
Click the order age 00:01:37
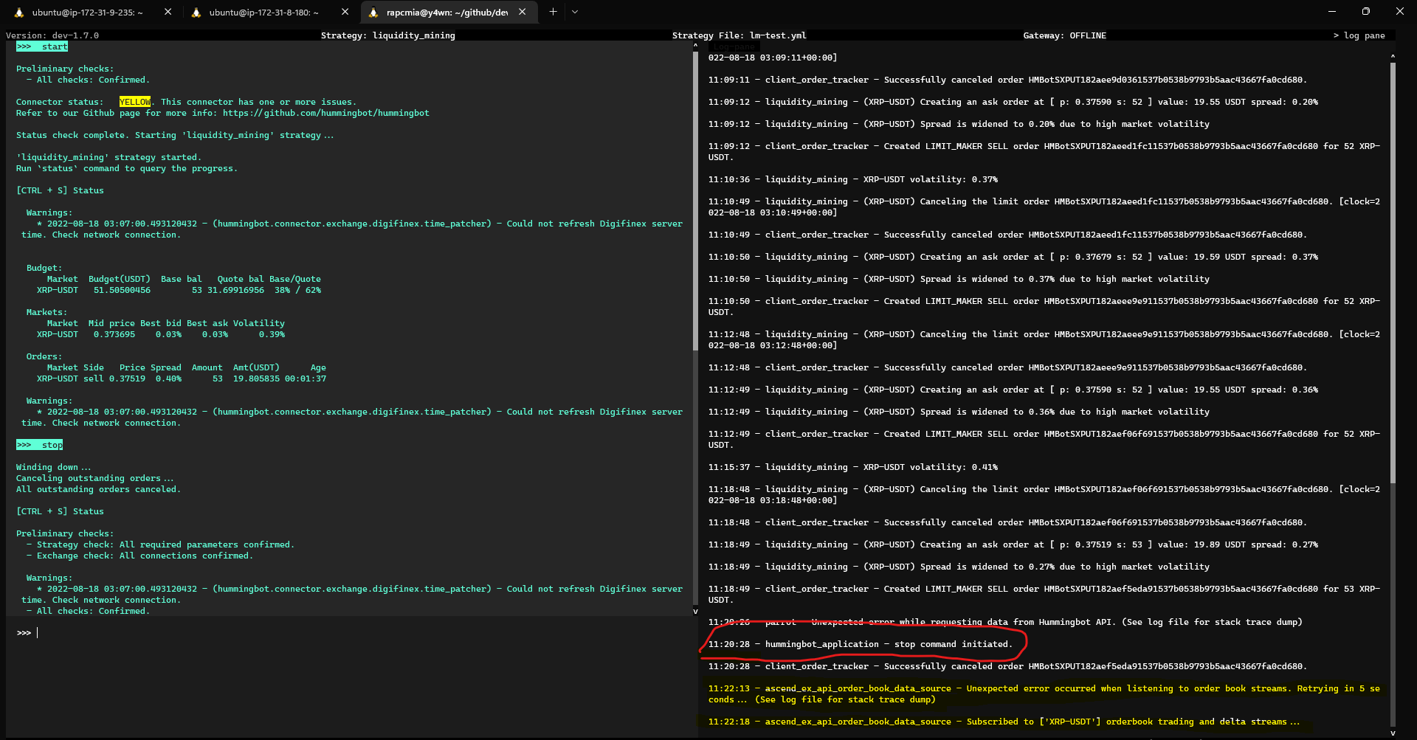point(306,378)
